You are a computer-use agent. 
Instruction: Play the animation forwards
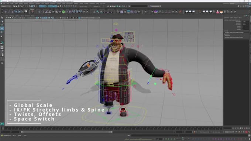click(x=242, y=128)
